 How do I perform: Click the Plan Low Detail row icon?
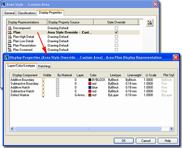point(10,41)
